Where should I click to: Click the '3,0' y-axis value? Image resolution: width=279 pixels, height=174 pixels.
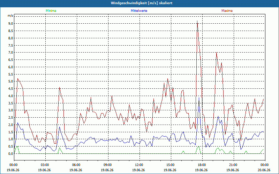[11, 110]
